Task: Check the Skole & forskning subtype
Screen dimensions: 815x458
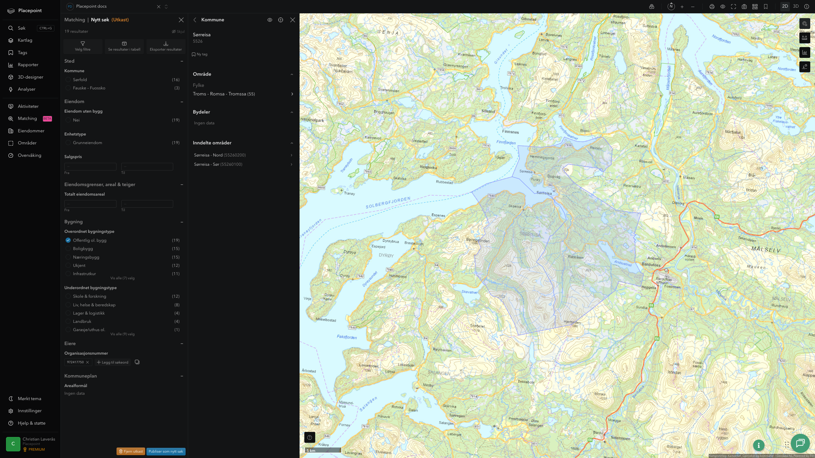Action: 68,296
